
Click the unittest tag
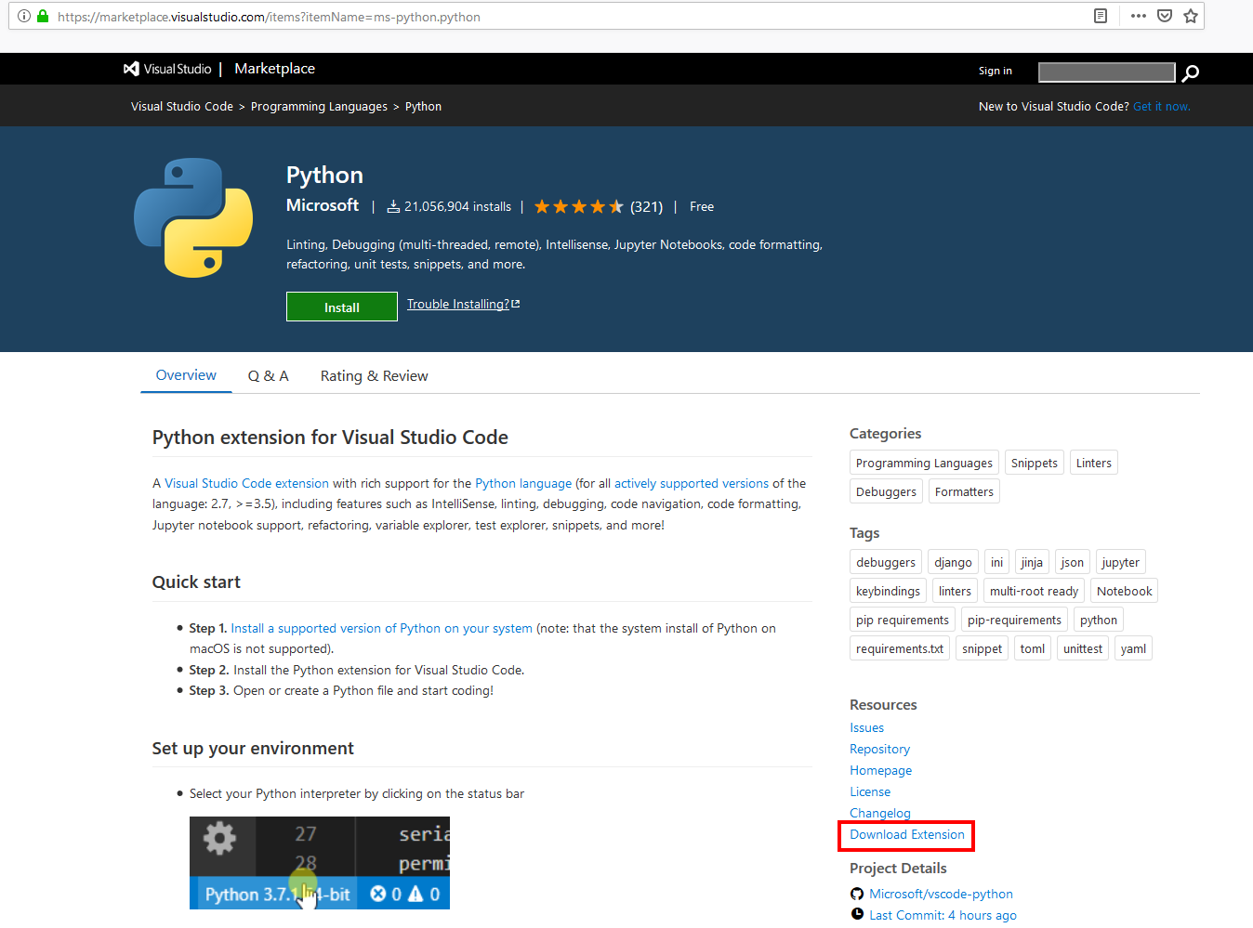point(1083,648)
